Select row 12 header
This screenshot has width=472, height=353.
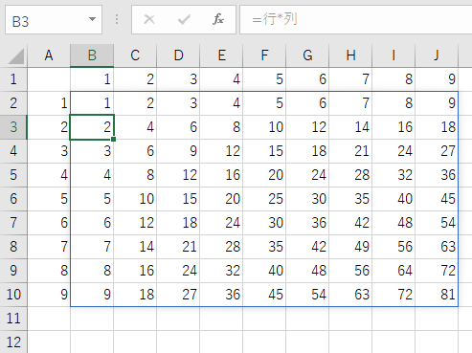tap(13, 342)
